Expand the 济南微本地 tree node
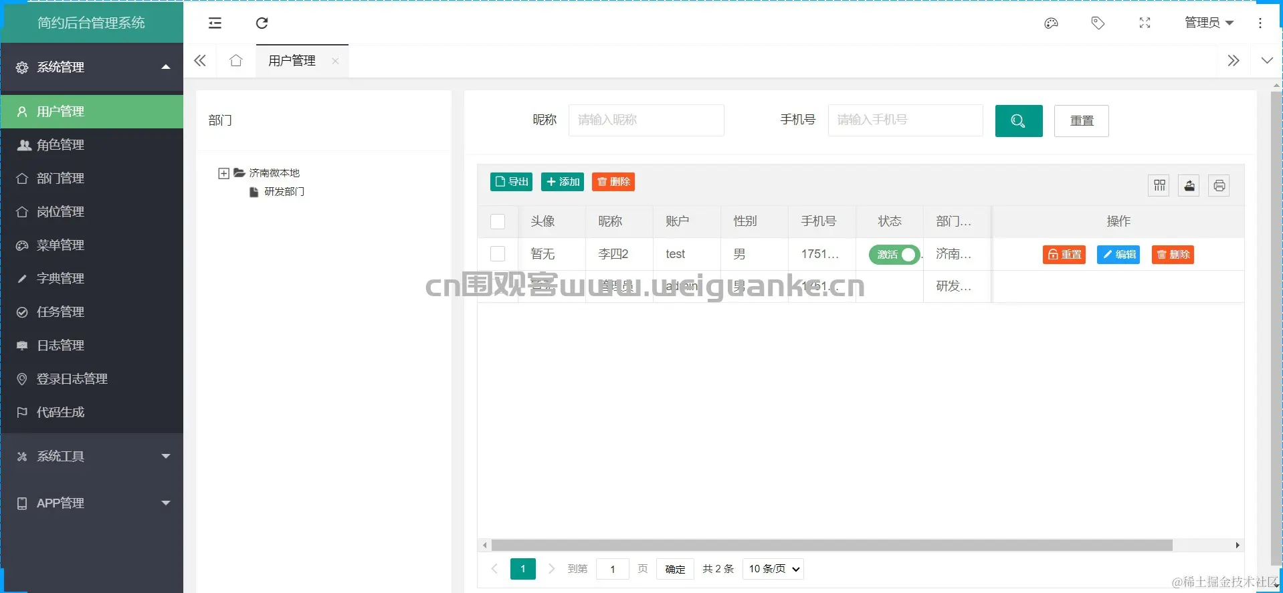This screenshot has width=1283, height=593. point(224,174)
